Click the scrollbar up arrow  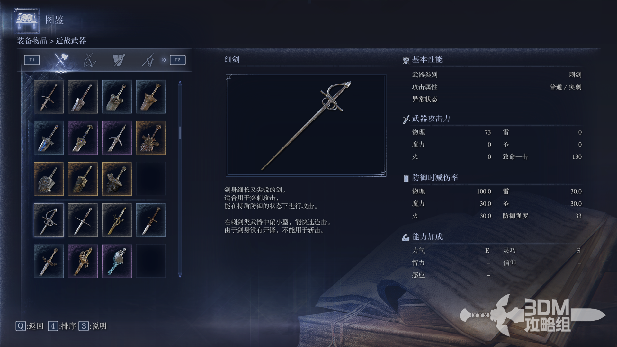180,83
